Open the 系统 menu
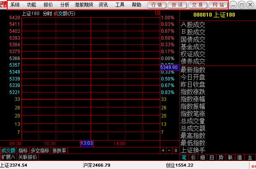Image resolution: width=256 pixels, height=169 pixels. coord(15,5)
